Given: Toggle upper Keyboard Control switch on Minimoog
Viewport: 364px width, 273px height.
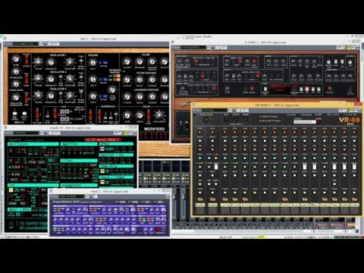Looking at the screenshot, I should [117, 75].
